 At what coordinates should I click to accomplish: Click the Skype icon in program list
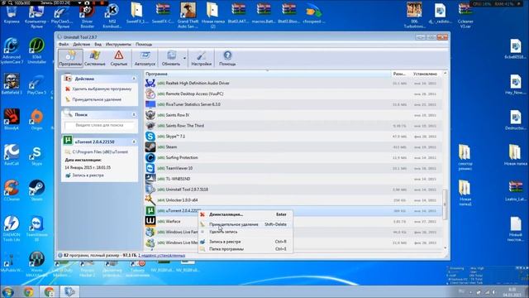150,136
